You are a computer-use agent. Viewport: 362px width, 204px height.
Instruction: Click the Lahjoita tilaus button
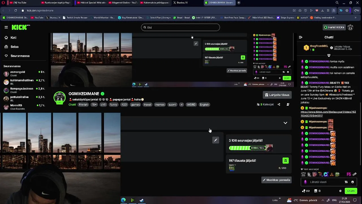277,95
